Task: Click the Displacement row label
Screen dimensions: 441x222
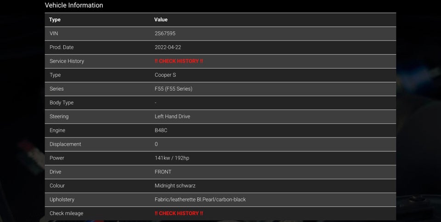Action: (65, 144)
